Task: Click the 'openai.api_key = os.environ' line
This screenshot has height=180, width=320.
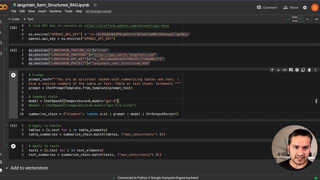Action: [71, 39]
